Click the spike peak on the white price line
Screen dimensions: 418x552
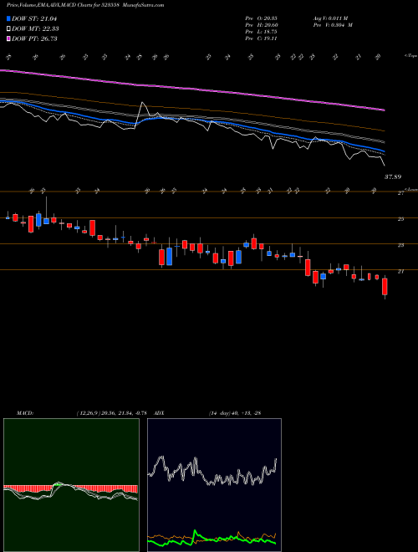click(142, 103)
